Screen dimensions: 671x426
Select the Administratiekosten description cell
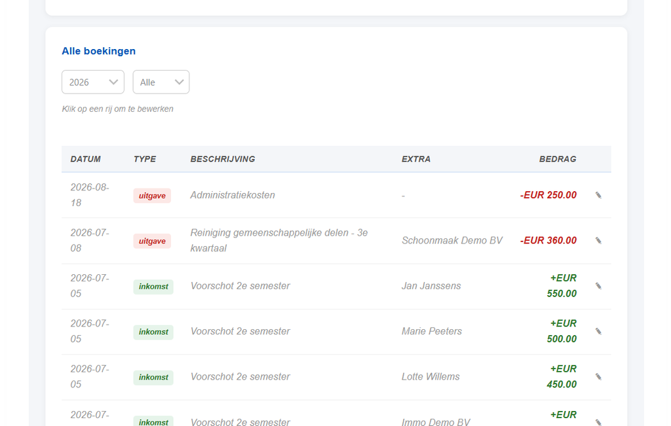click(x=233, y=195)
